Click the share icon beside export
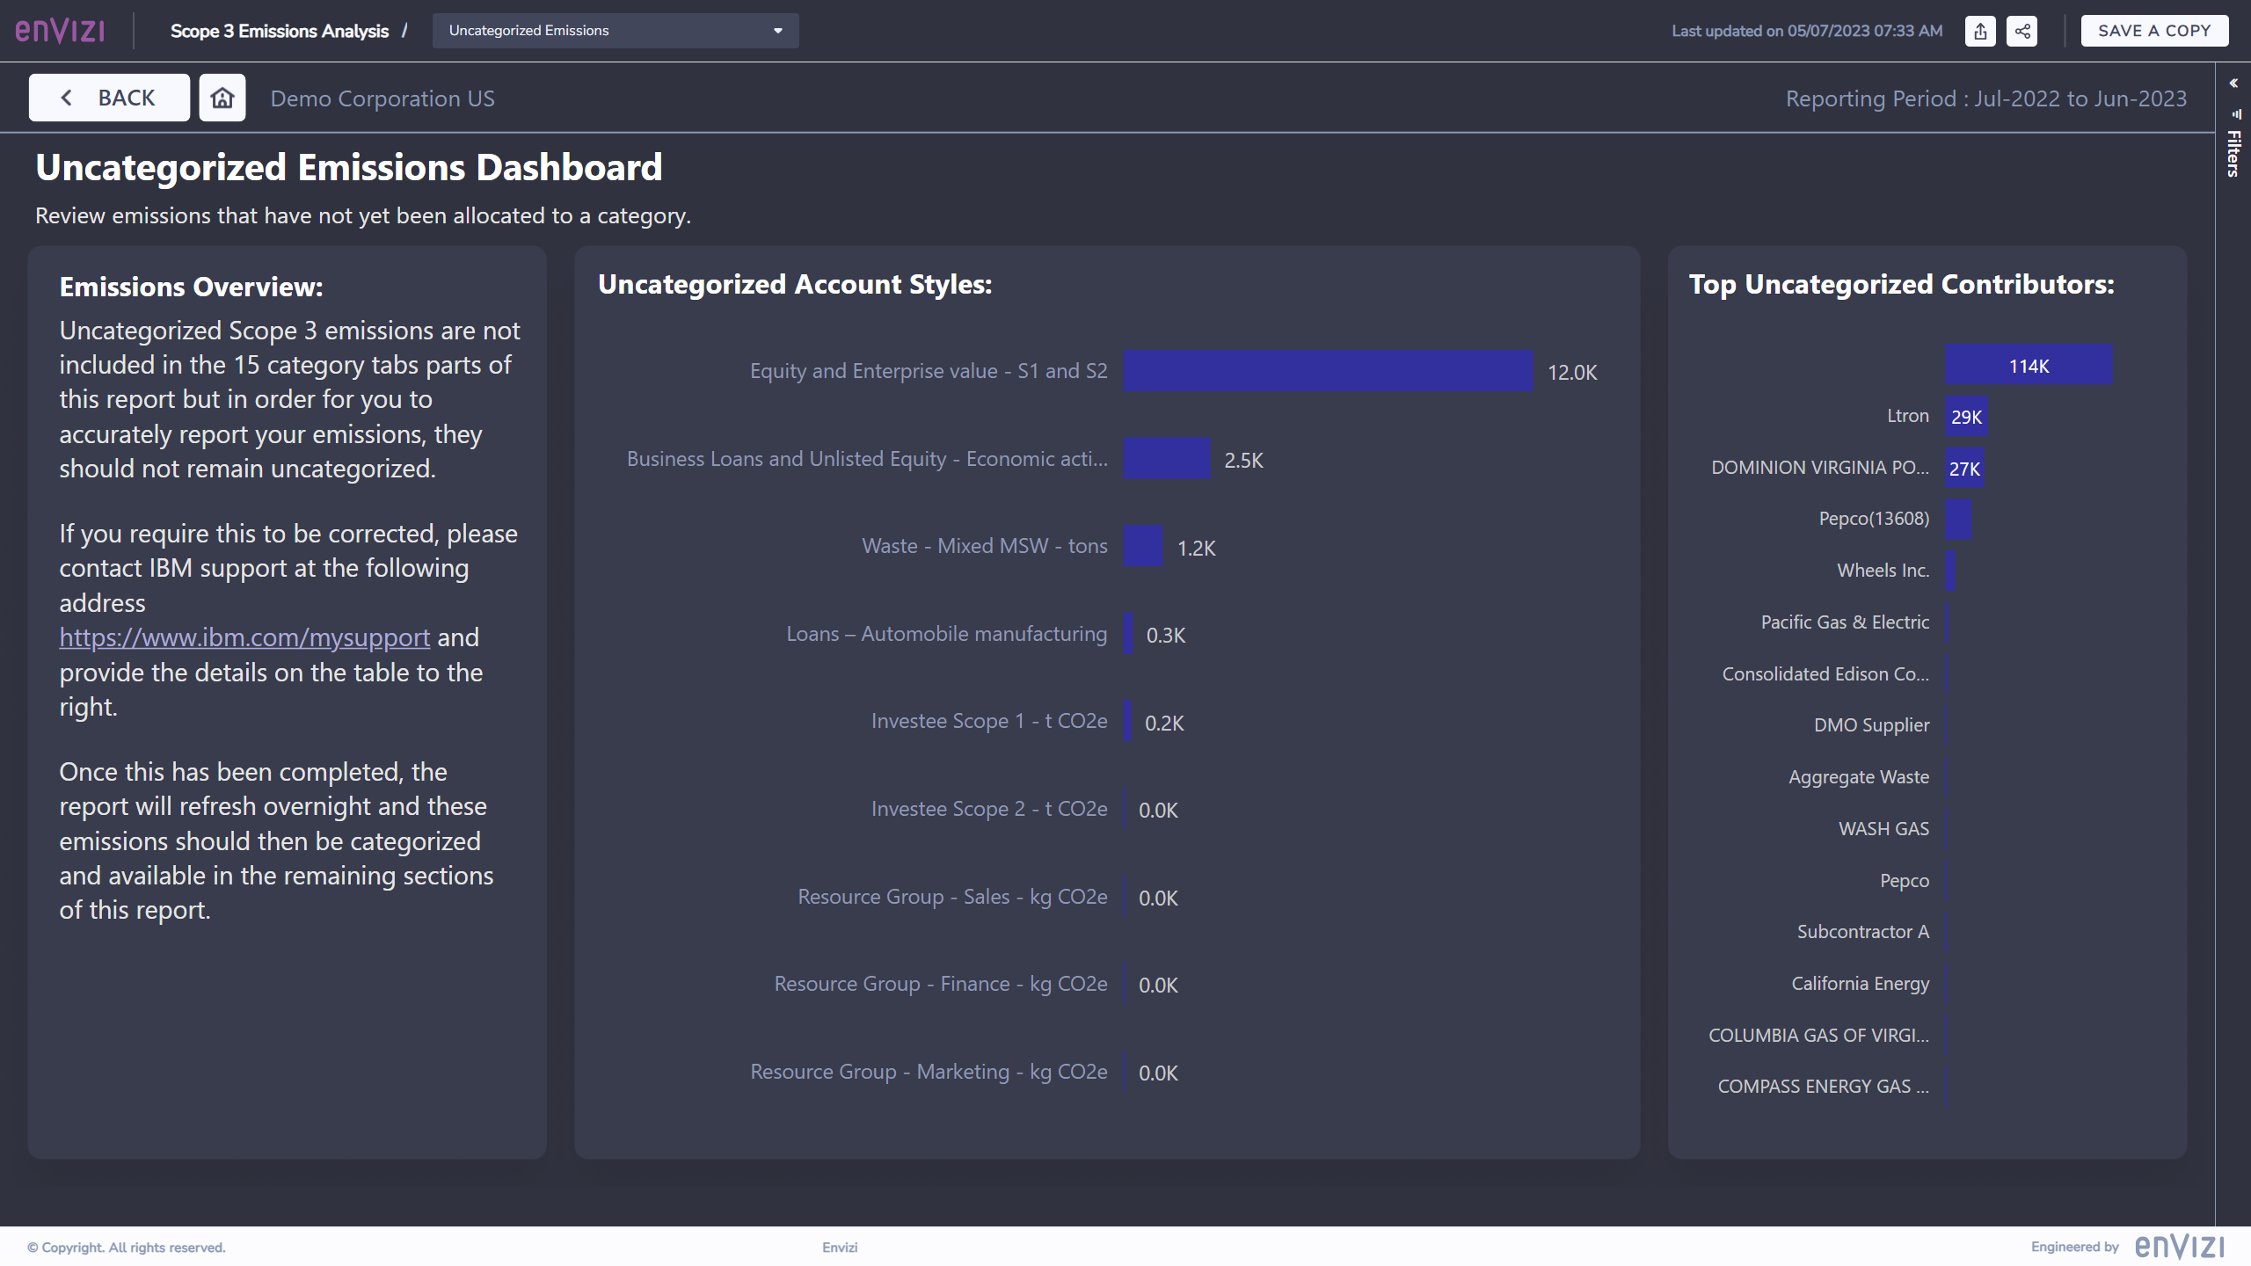The height and width of the screenshot is (1266, 2251). click(2022, 31)
